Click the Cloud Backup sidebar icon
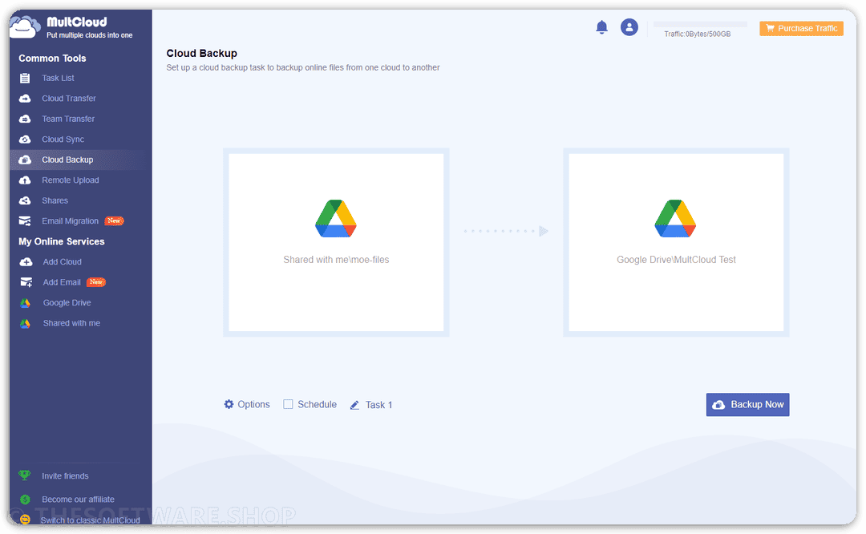866x534 pixels. (x=25, y=160)
